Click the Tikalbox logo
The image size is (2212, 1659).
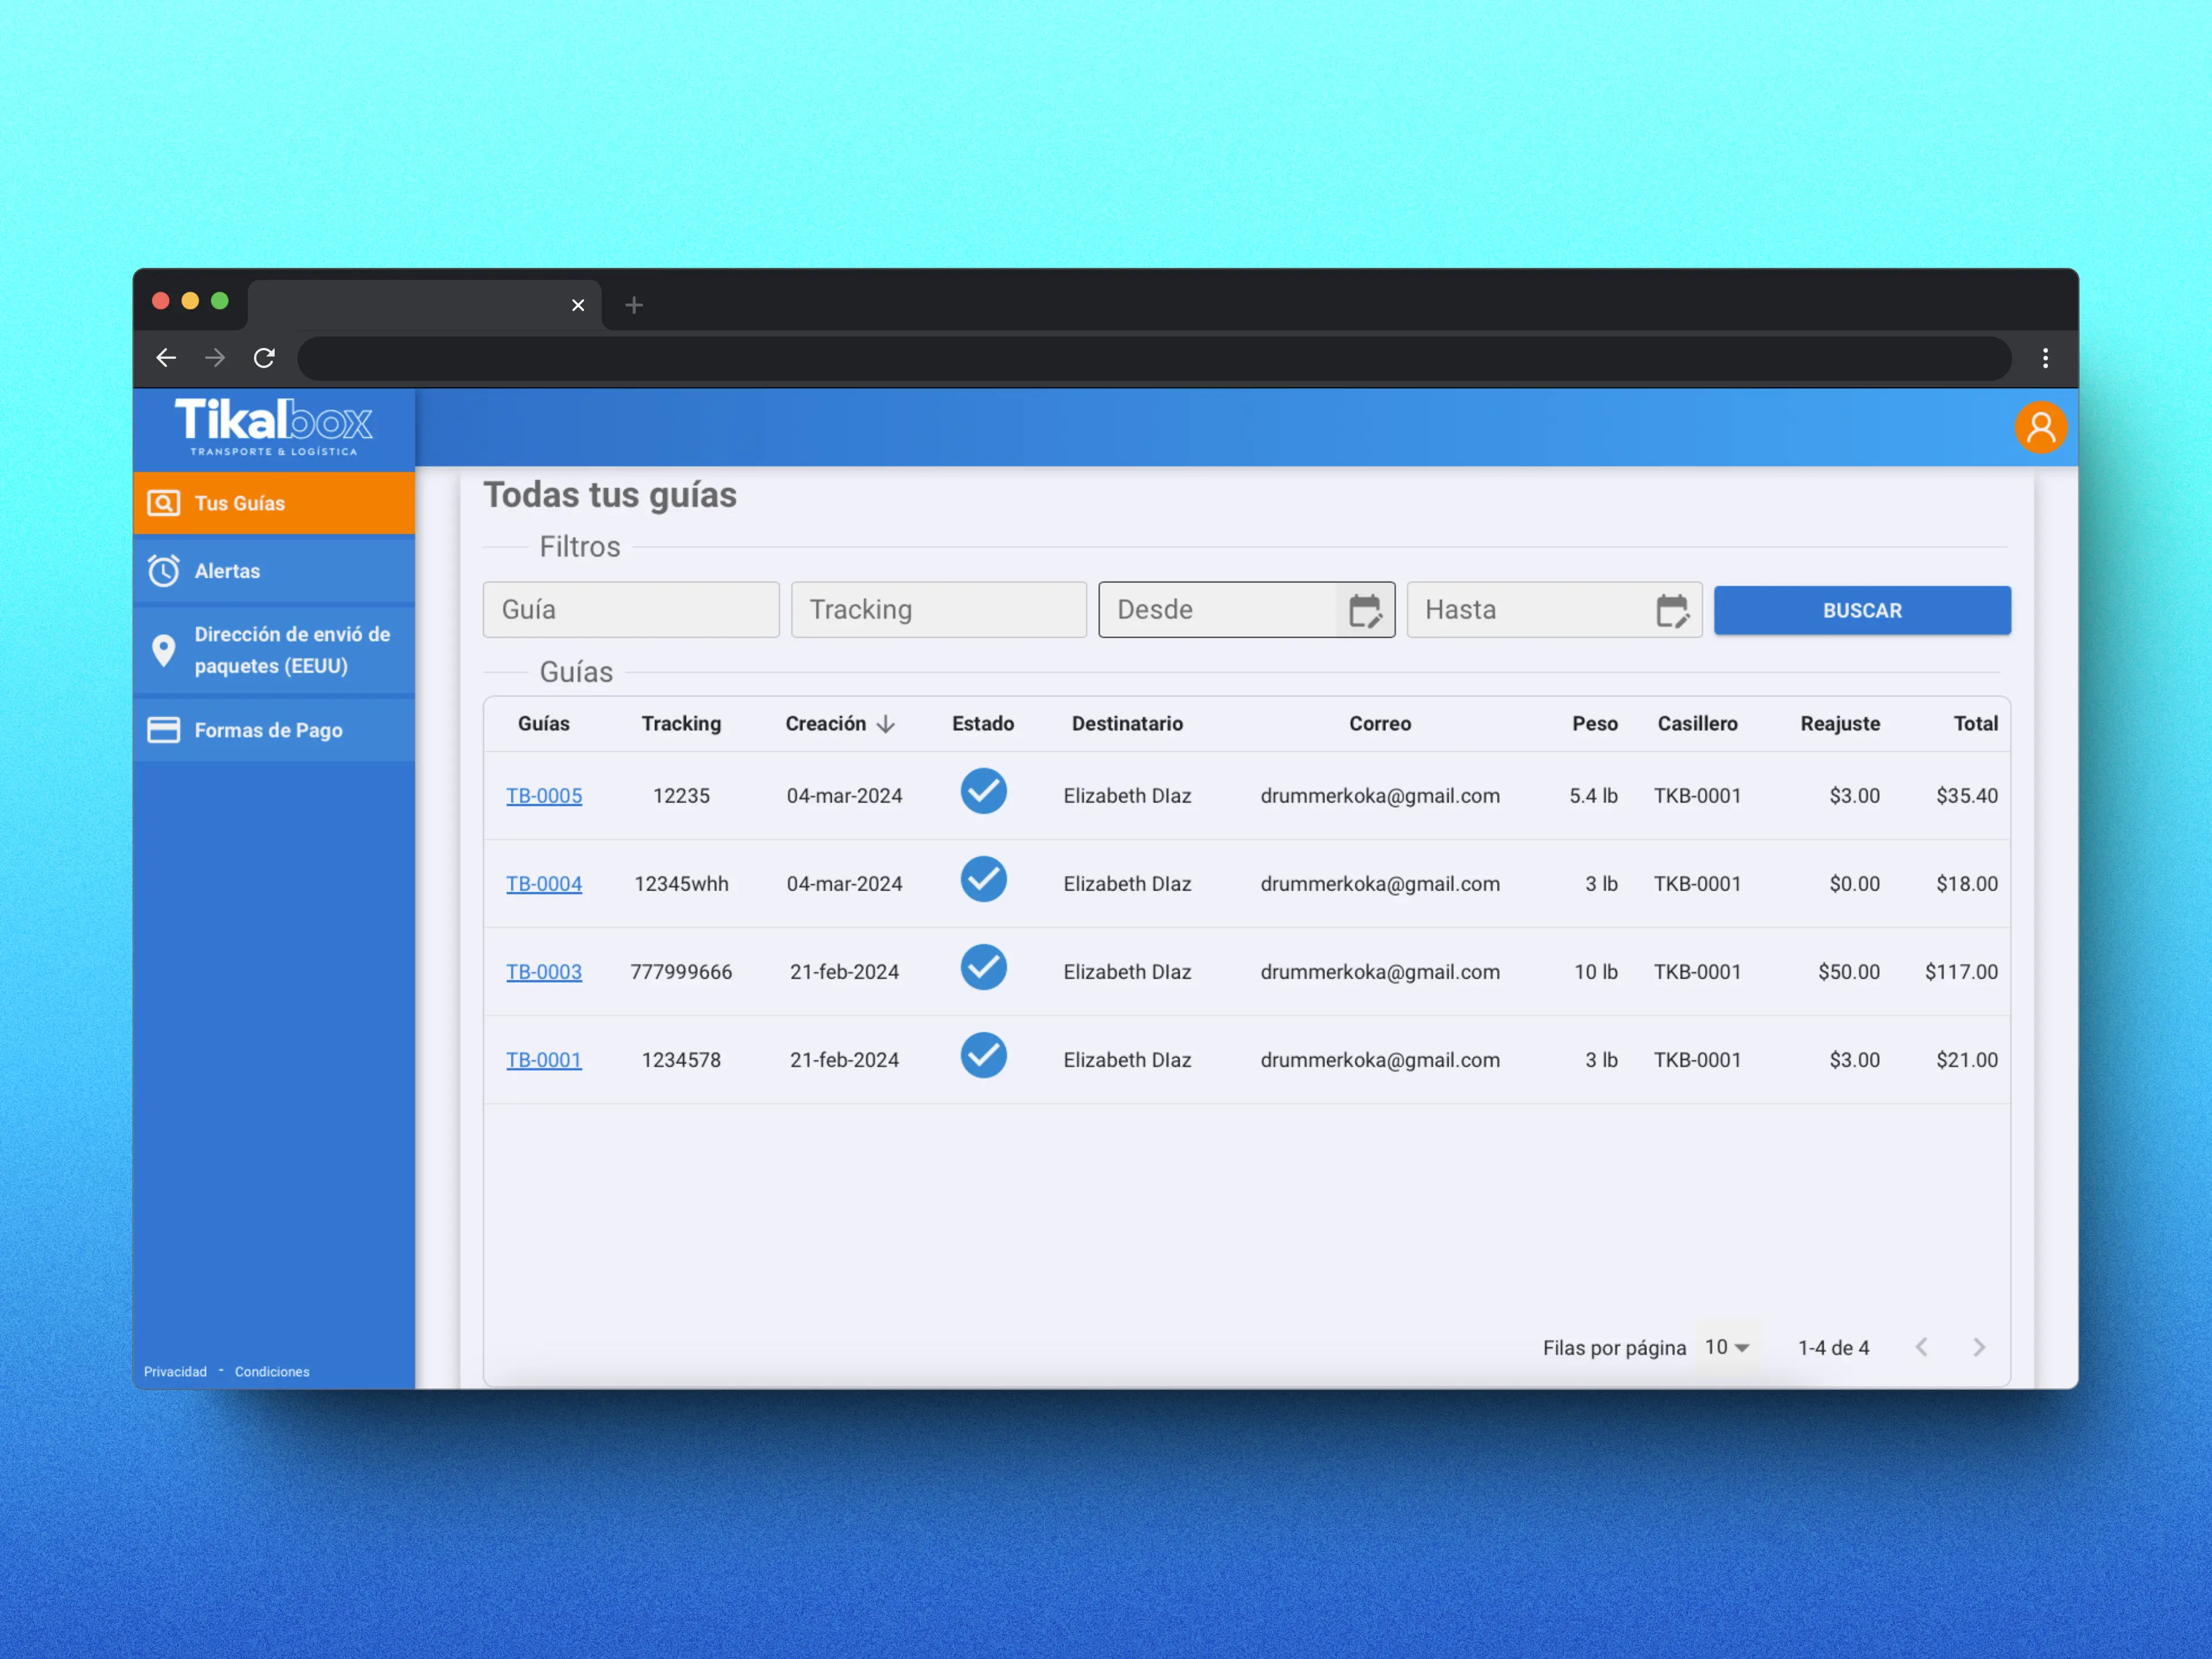pos(274,426)
